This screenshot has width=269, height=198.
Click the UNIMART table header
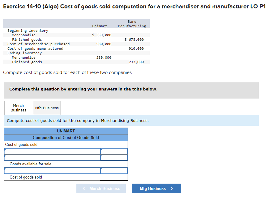click(x=66, y=131)
